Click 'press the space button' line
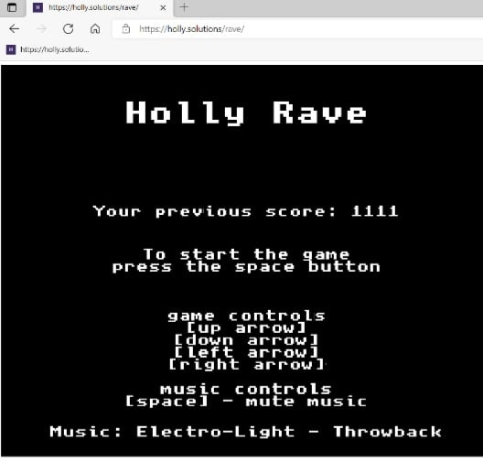The width and height of the screenshot is (483, 461). [x=246, y=267]
